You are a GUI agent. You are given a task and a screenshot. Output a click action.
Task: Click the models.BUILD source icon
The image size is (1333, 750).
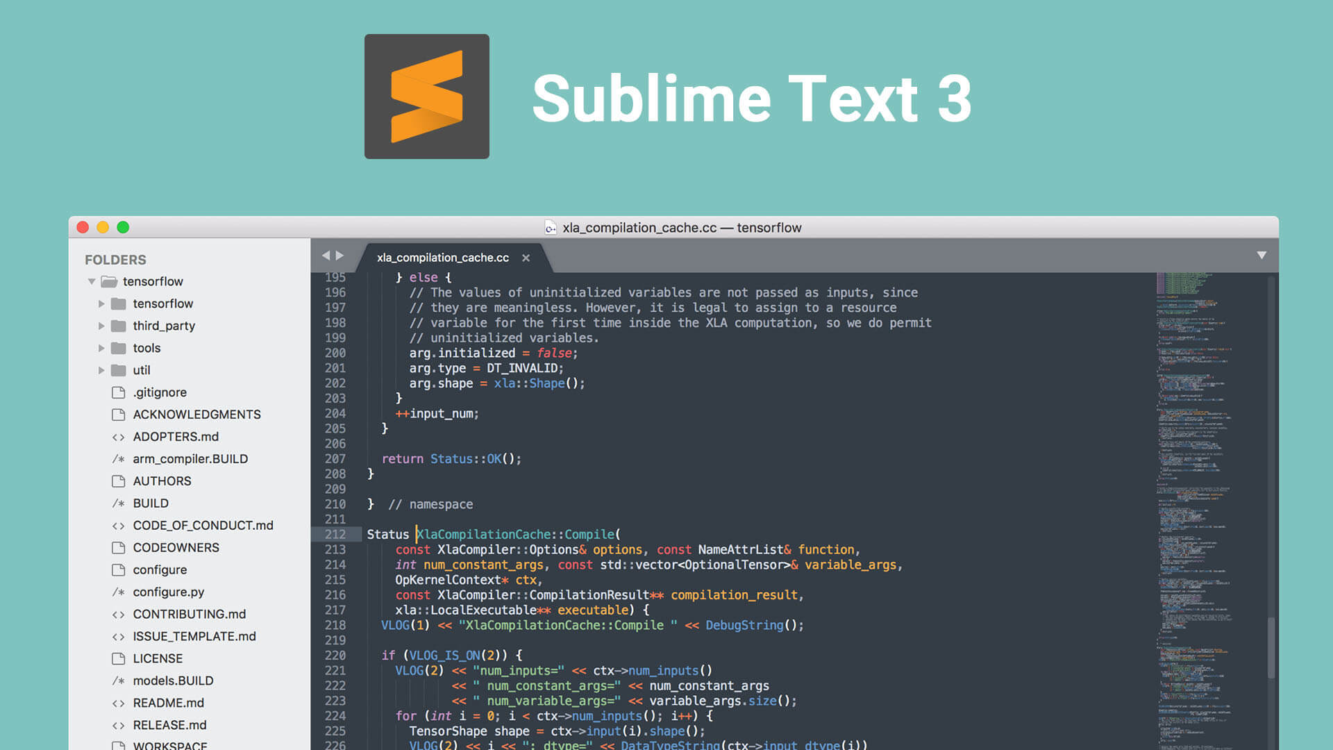[119, 681]
